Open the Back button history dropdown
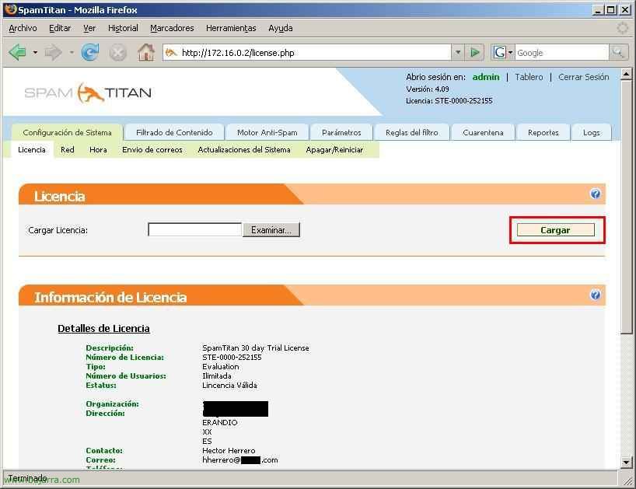The image size is (636, 489). tap(35, 53)
